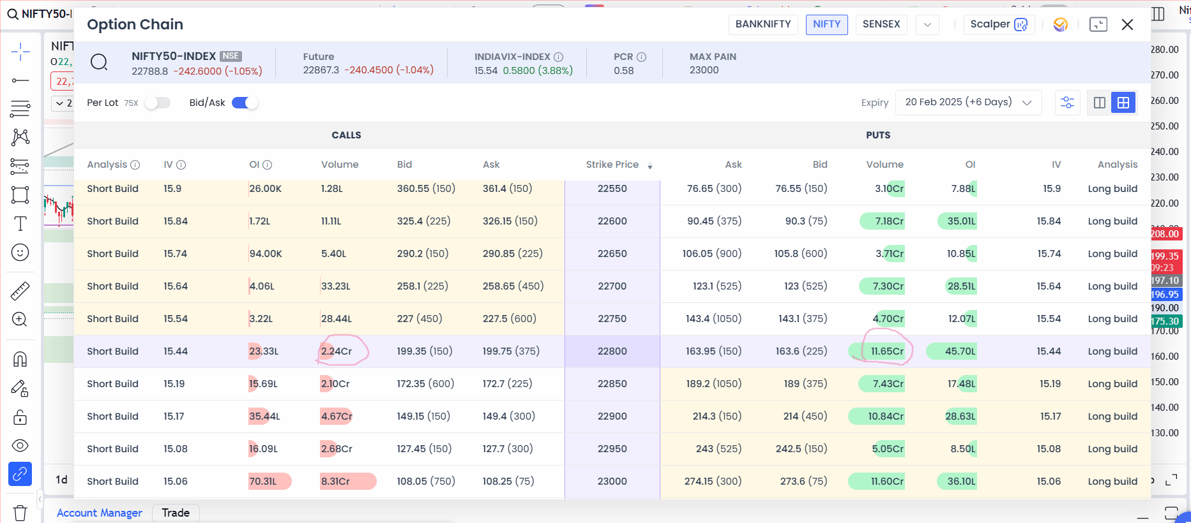Switch to the split column layout view

coord(1100,103)
